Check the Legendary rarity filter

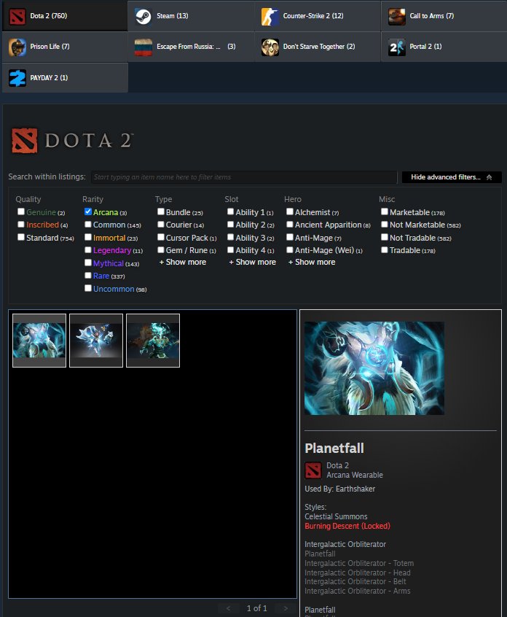click(x=88, y=250)
